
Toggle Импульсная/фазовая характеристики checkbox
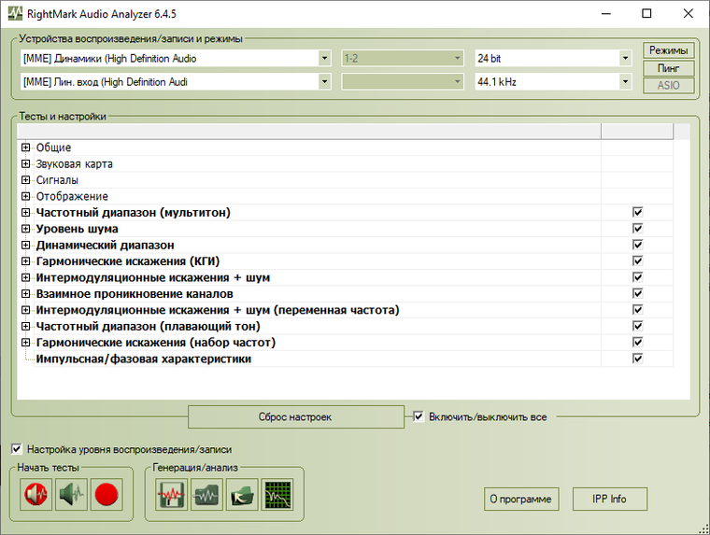point(637,359)
